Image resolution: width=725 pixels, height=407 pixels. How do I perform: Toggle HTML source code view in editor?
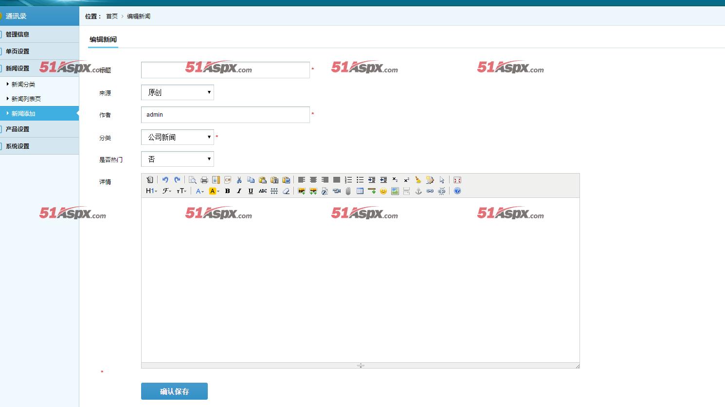click(150, 180)
